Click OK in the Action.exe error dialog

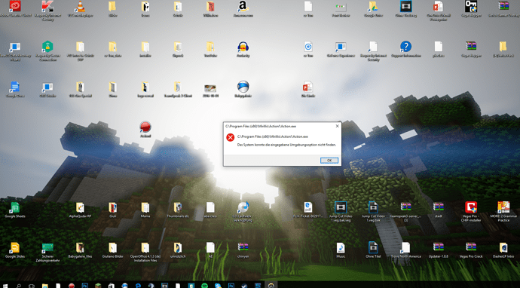329,161
